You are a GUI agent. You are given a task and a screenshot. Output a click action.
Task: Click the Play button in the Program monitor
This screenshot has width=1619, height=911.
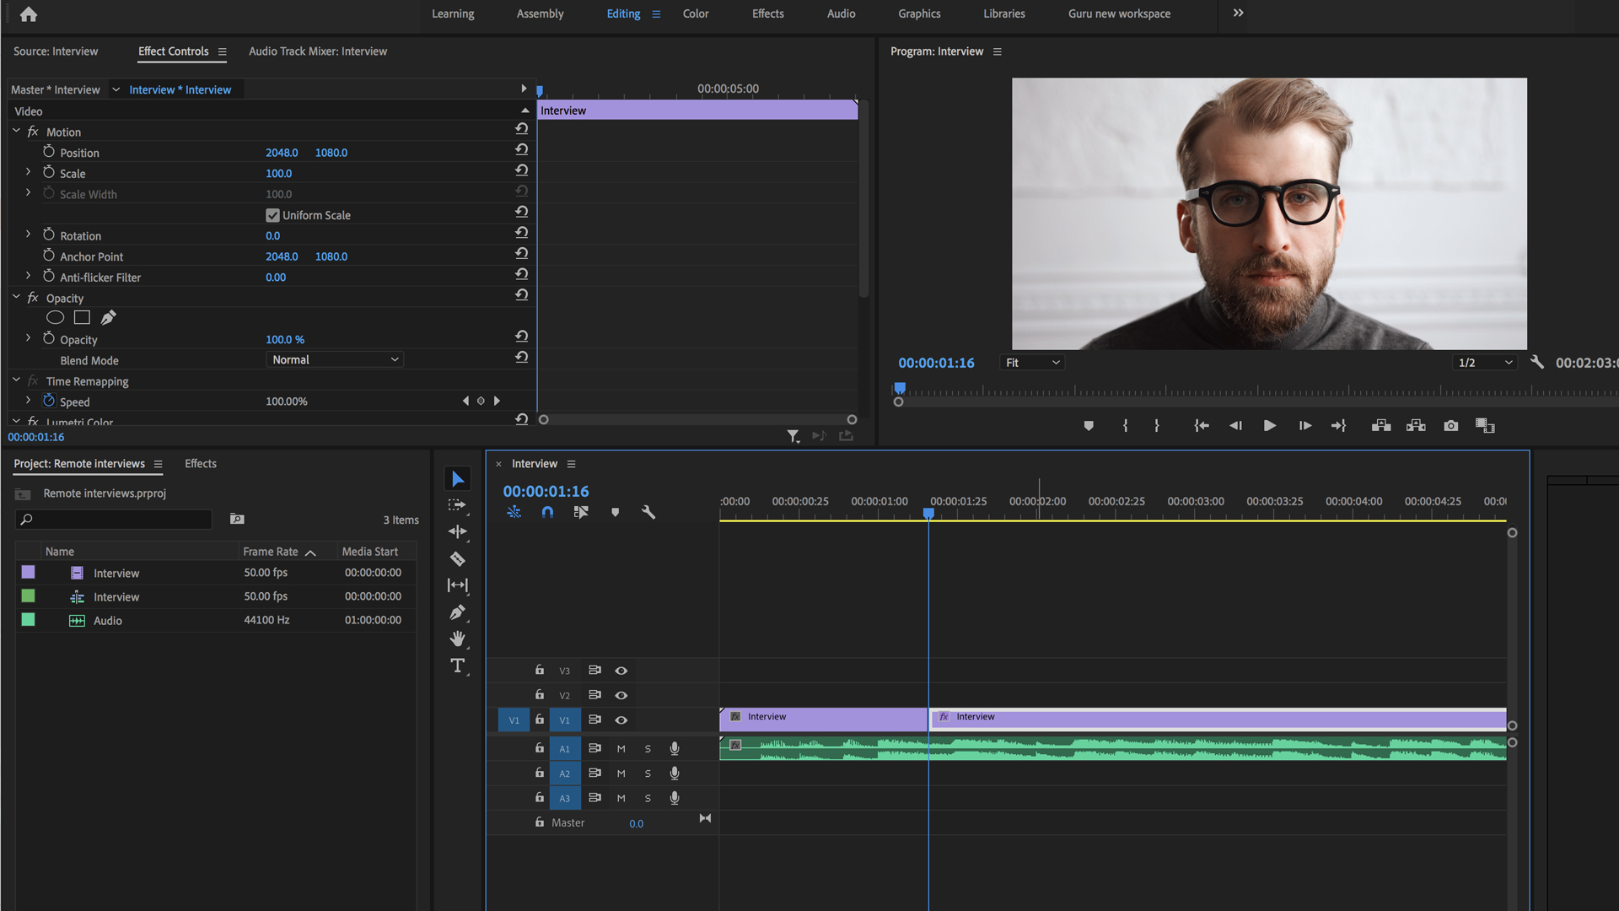1269,426
